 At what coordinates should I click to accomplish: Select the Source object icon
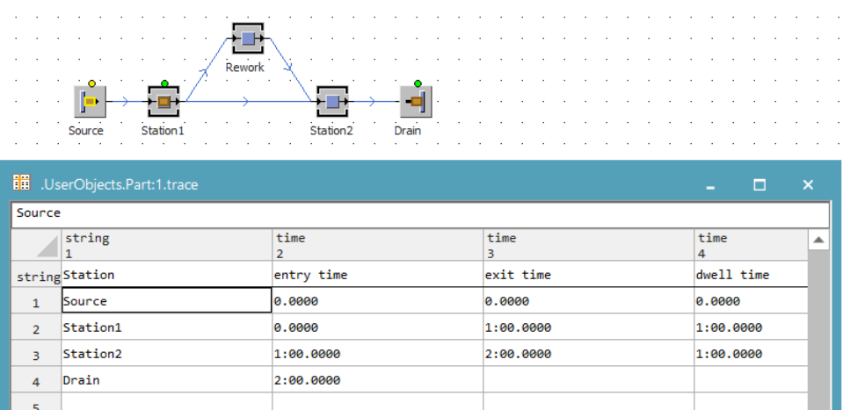pyautogui.click(x=89, y=102)
